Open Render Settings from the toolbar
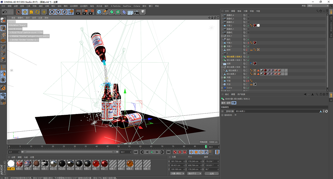 pos(91,12)
